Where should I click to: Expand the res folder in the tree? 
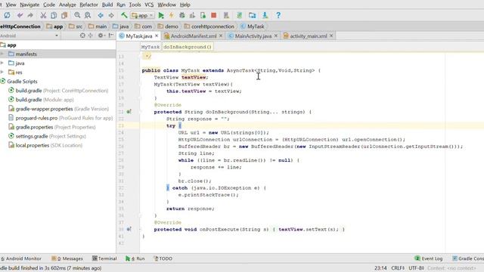coord(2,73)
